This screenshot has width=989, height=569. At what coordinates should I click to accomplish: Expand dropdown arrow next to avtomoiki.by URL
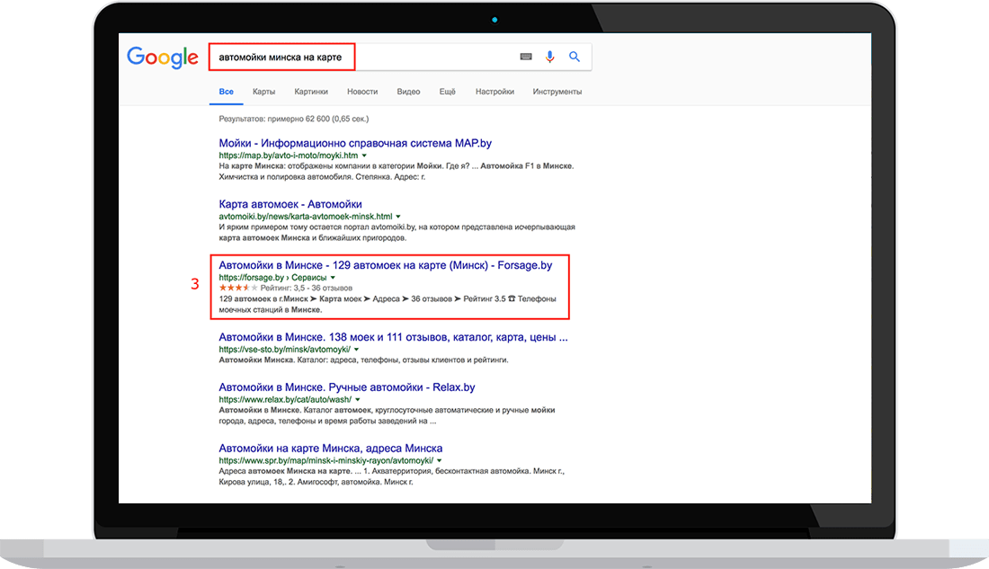click(x=398, y=217)
